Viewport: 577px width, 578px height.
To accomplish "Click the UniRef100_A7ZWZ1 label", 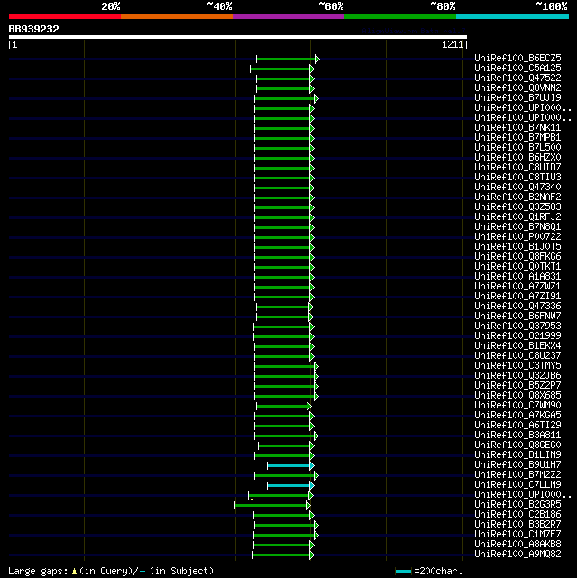I will pos(517,287).
